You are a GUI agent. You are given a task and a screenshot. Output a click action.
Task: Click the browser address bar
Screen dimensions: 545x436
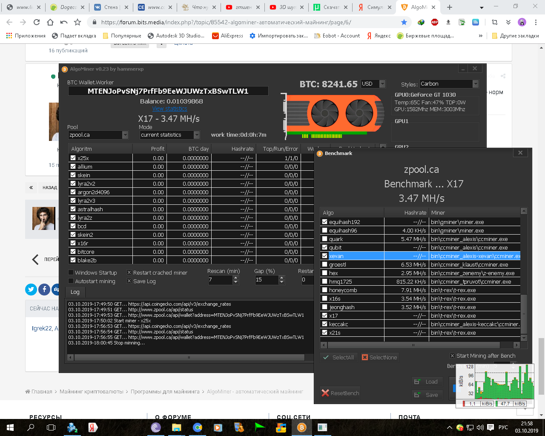(x=247, y=22)
